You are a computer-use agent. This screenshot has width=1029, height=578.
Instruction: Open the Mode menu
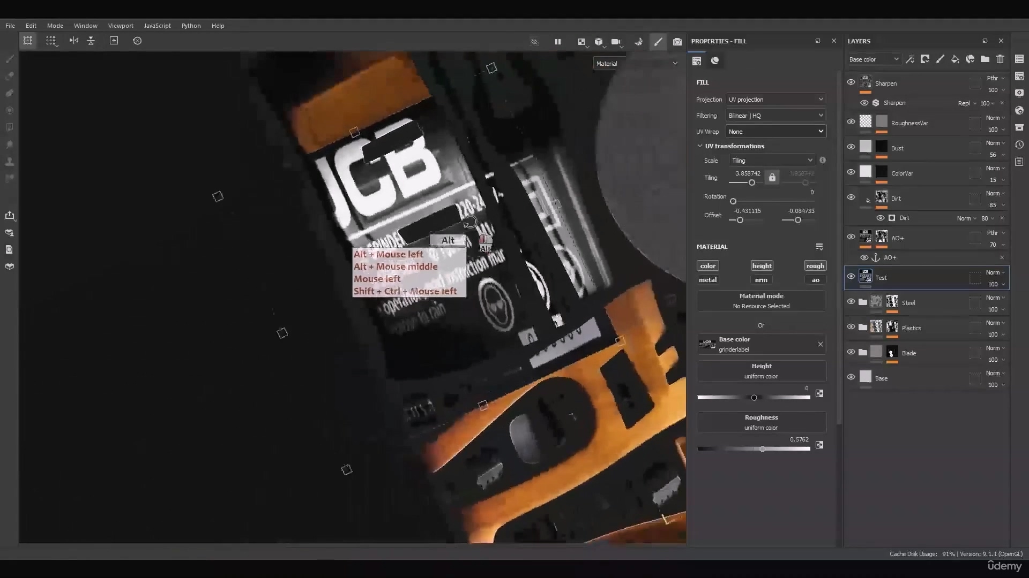point(55,25)
